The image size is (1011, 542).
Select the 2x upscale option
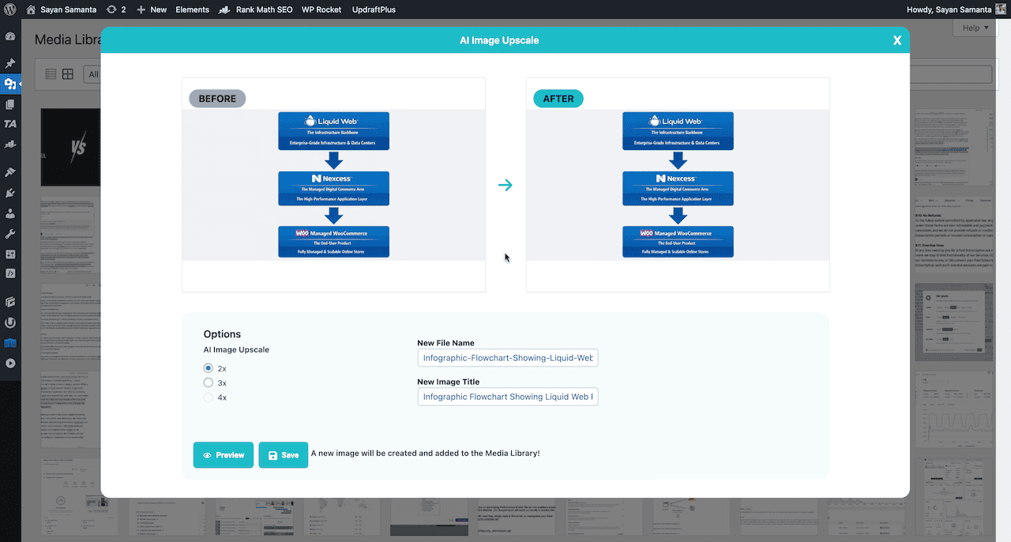pyautogui.click(x=209, y=368)
